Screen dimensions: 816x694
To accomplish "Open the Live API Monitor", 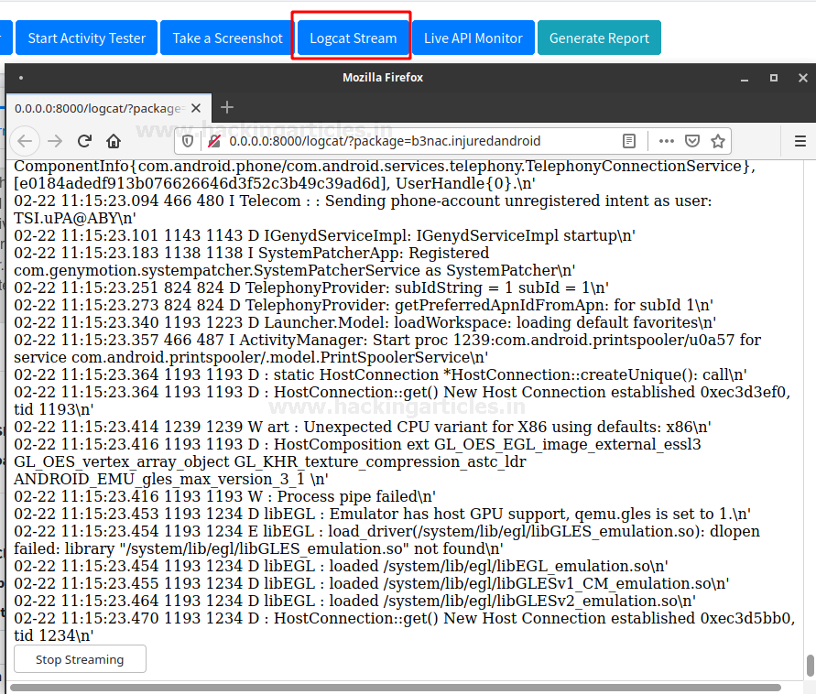I will coord(473,38).
